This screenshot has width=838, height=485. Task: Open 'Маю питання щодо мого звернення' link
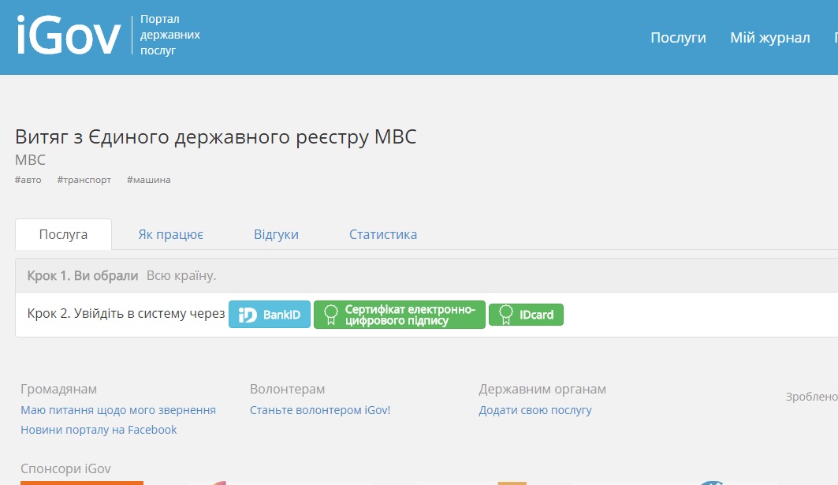[x=118, y=410]
